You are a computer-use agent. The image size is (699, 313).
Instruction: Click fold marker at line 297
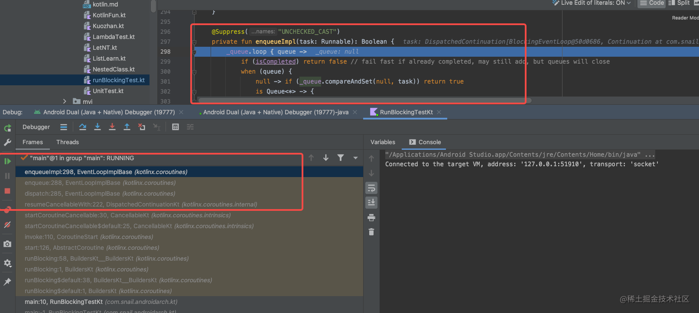pos(195,42)
